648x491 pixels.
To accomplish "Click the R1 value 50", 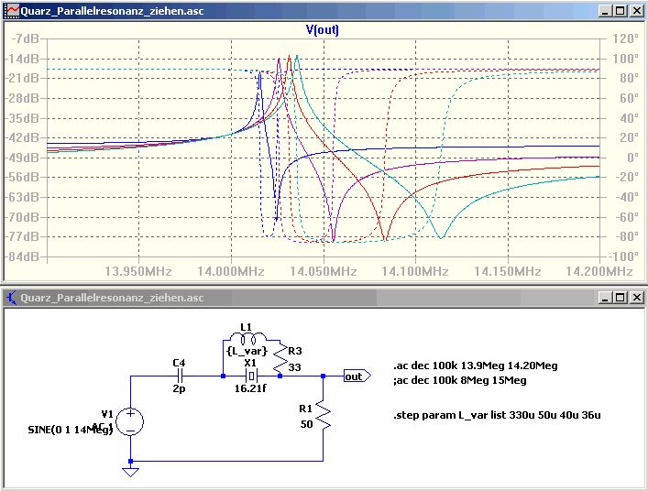I will point(307,424).
